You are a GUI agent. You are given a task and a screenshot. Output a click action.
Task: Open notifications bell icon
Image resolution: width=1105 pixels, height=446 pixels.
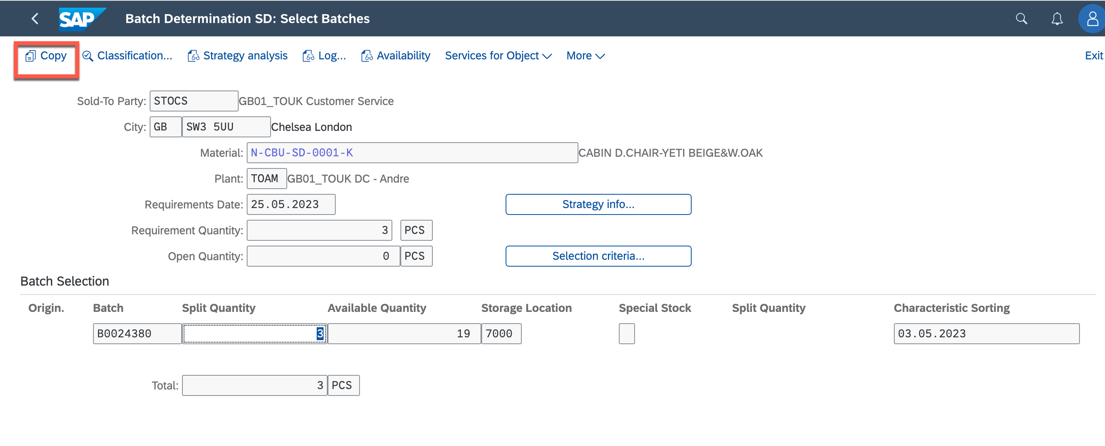[x=1057, y=19]
